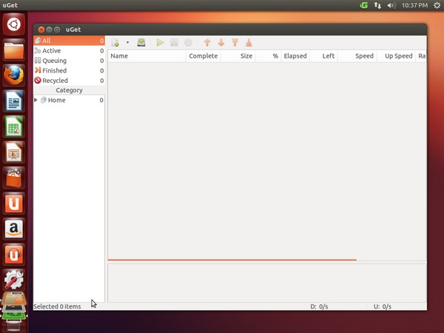This screenshot has width=444, height=333.
Task: Open the new download dropdown arrow
Action: coord(127,43)
